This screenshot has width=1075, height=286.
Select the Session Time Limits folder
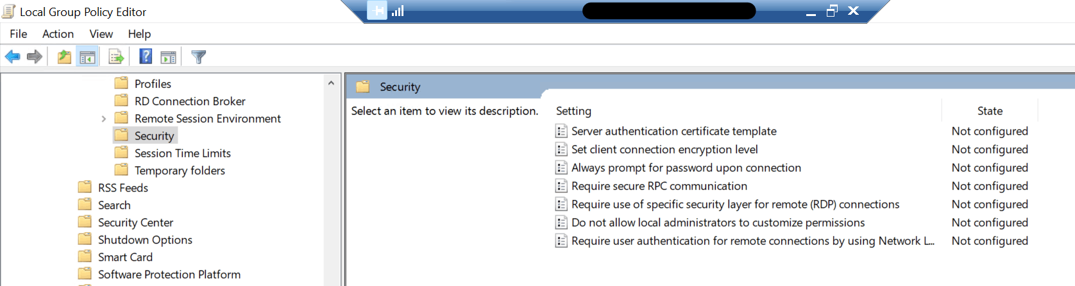(x=182, y=153)
